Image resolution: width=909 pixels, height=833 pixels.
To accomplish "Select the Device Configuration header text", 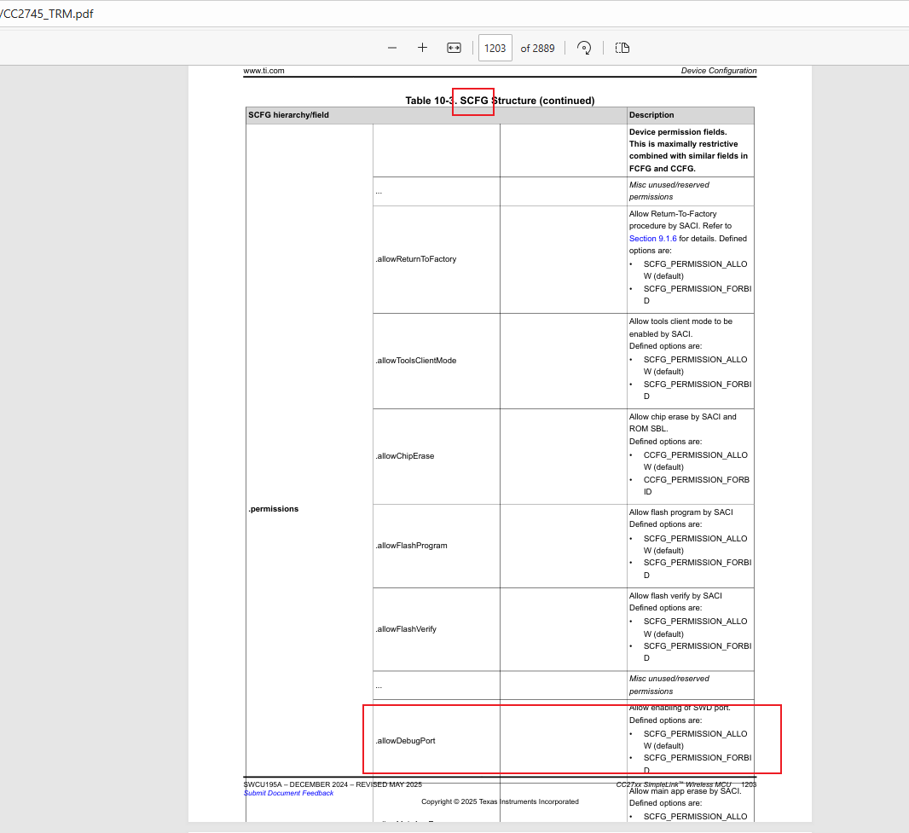I will click(x=719, y=71).
